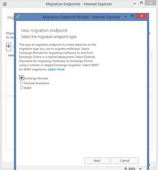Minimize the Migration Endpoint Wizard window
The image size is (158, 170).
click(126, 17)
